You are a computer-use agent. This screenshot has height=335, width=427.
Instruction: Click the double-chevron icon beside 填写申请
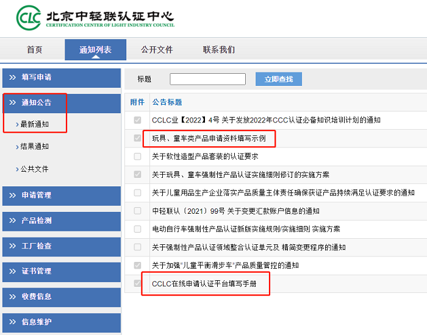(12, 77)
